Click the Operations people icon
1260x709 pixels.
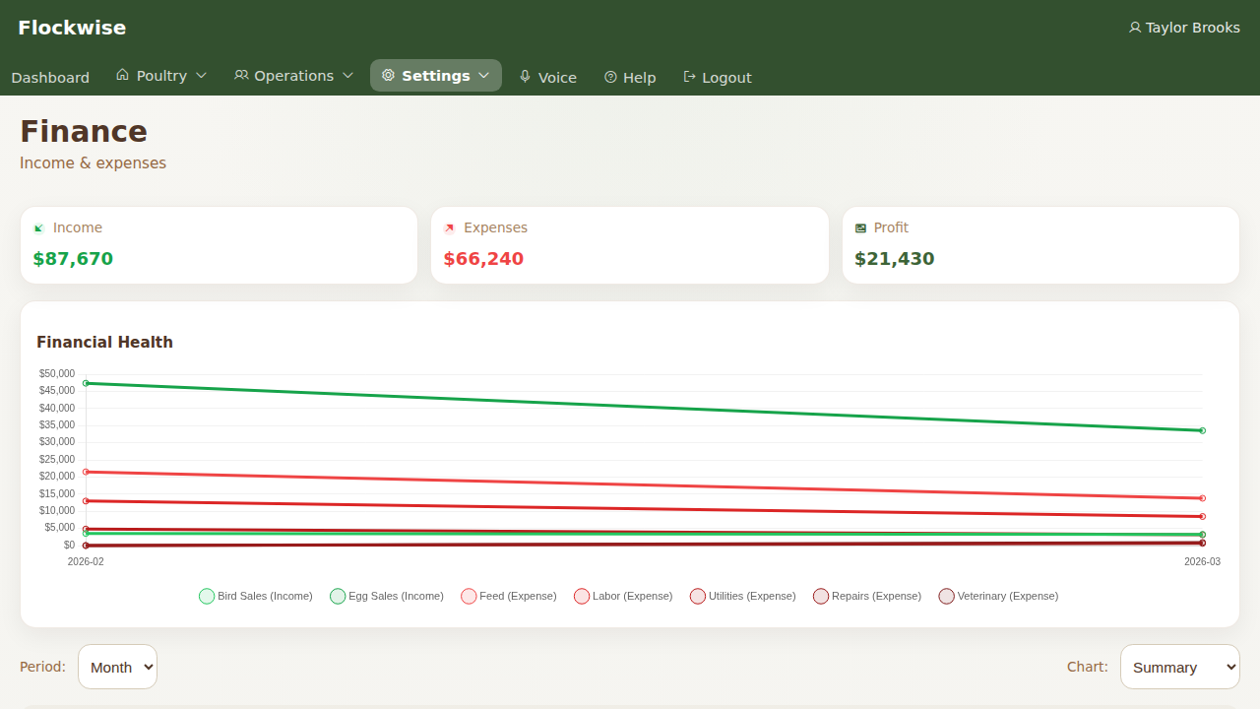point(241,75)
